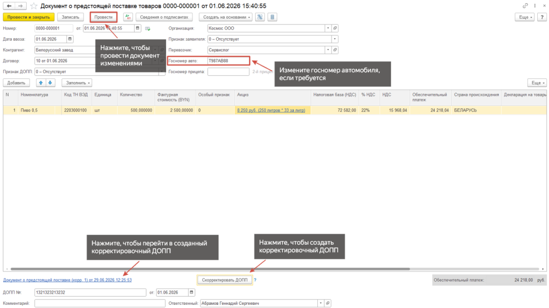The image size is (549, 308).
Task: Open the Создать на основании menu
Action: tap(226, 17)
